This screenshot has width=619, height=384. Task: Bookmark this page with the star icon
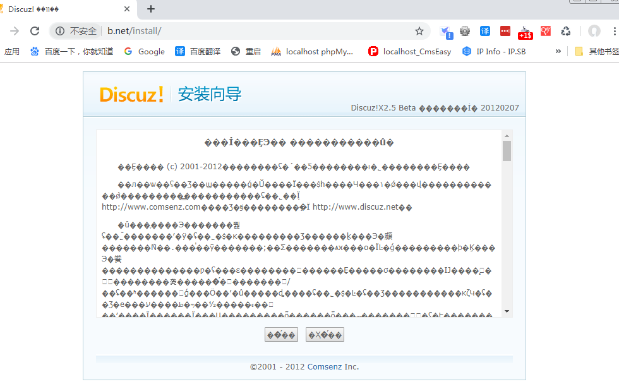tap(419, 31)
